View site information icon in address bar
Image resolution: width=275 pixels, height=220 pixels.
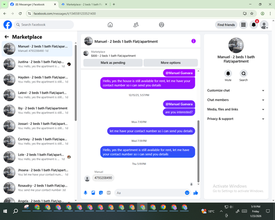click(29, 14)
